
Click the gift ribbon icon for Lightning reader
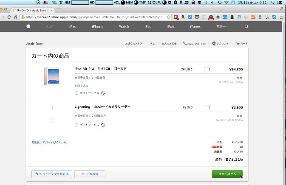(x=103, y=125)
